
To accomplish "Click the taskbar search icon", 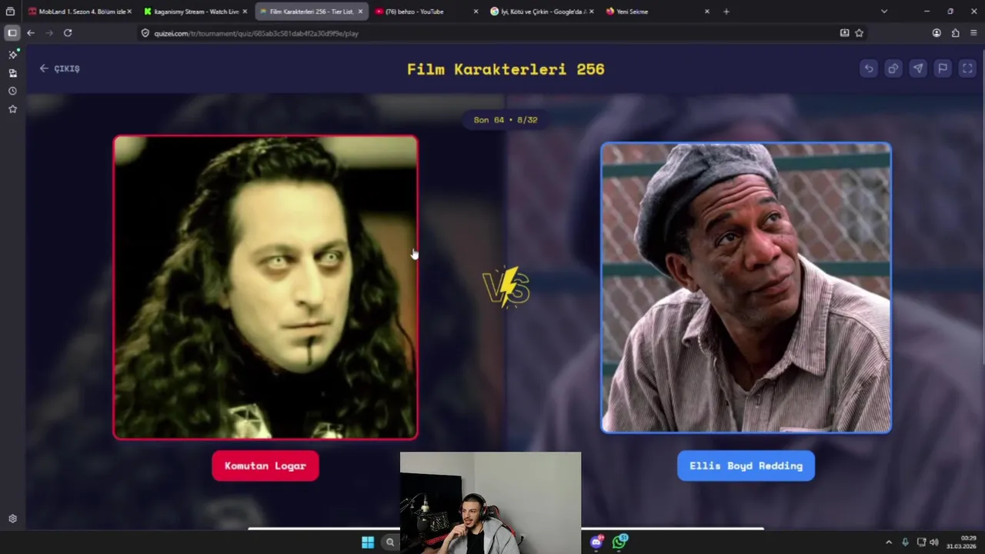I will click(x=390, y=542).
